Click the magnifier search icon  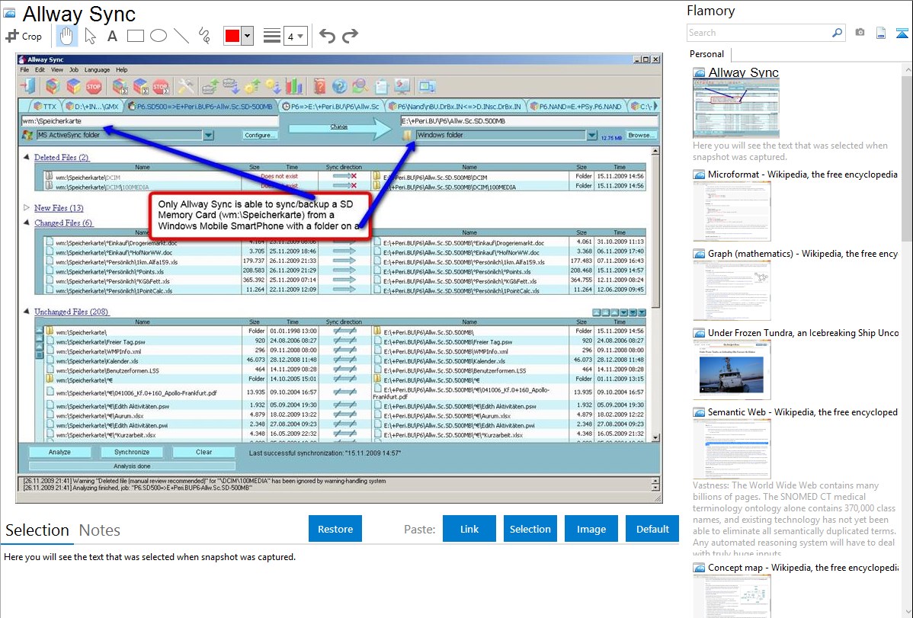tap(837, 33)
